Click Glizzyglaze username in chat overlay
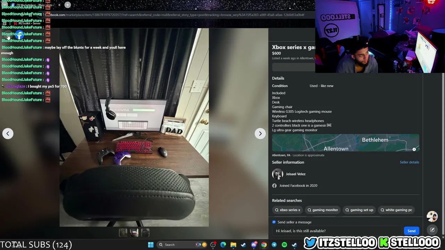This screenshot has width=445, height=250. (x=15, y=86)
